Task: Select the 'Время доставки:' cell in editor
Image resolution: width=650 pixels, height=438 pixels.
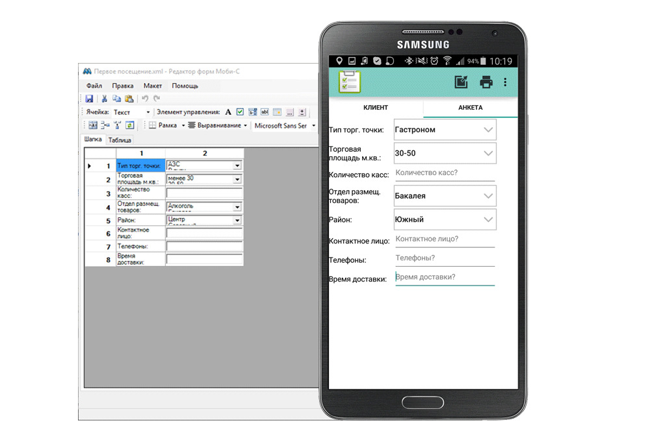Action: pos(140,259)
